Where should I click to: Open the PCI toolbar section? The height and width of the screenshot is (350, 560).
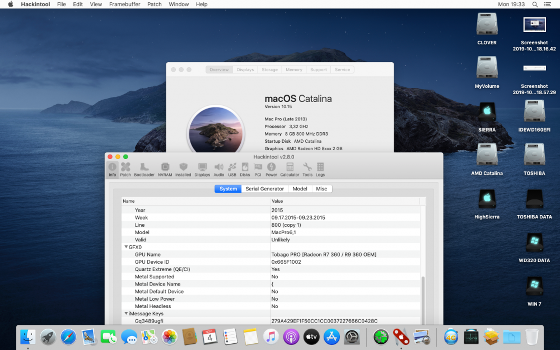(258, 169)
